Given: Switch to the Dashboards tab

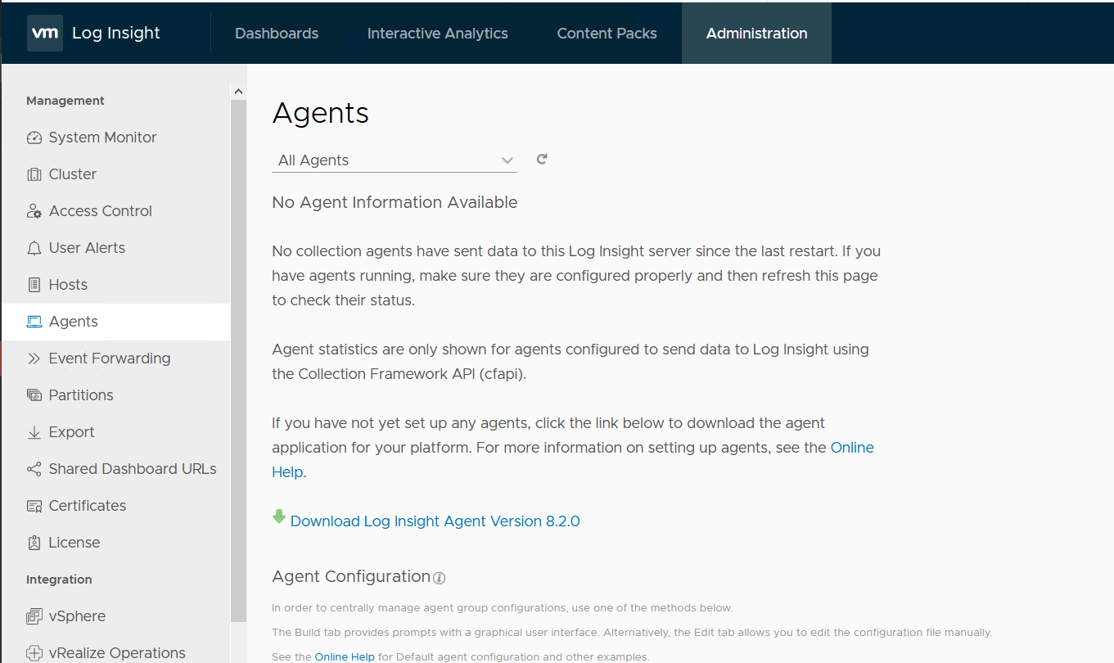Looking at the screenshot, I should [x=277, y=33].
